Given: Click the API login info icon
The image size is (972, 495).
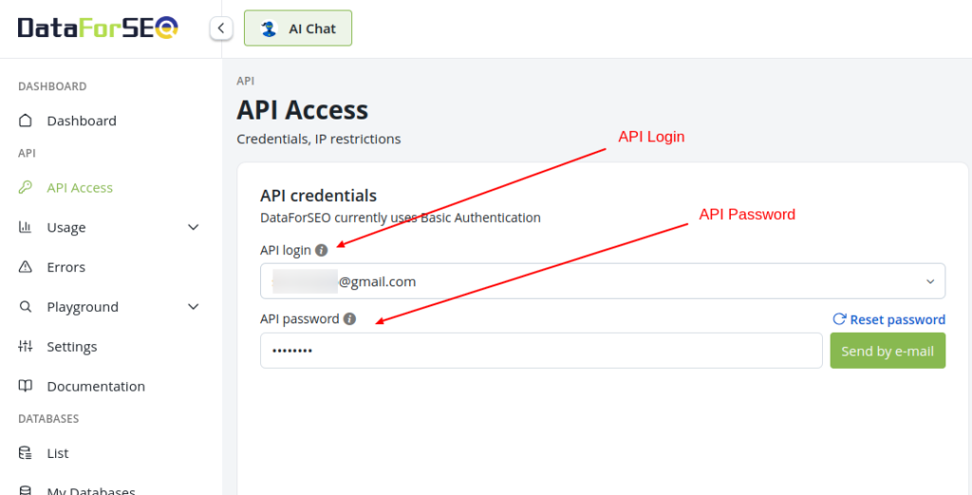Looking at the screenshot, I should point(321,250).
